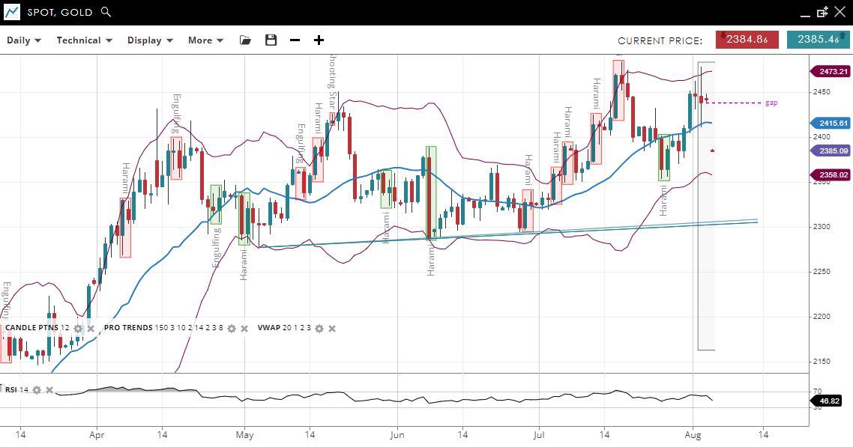Viewport: 853px width, 447px height.
Task: Remove the VWAP indicator
Action: click(x=332, y=329)
